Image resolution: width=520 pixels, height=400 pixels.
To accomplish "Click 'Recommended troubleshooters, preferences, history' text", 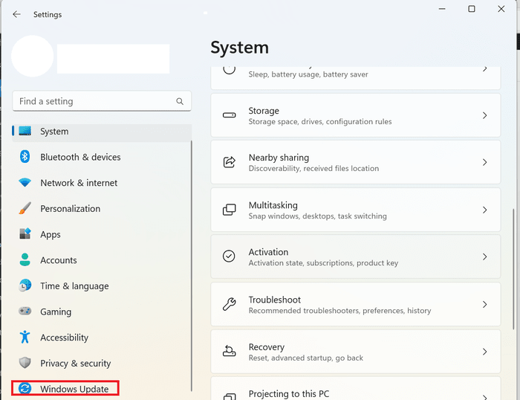I will tap(340, 311).
